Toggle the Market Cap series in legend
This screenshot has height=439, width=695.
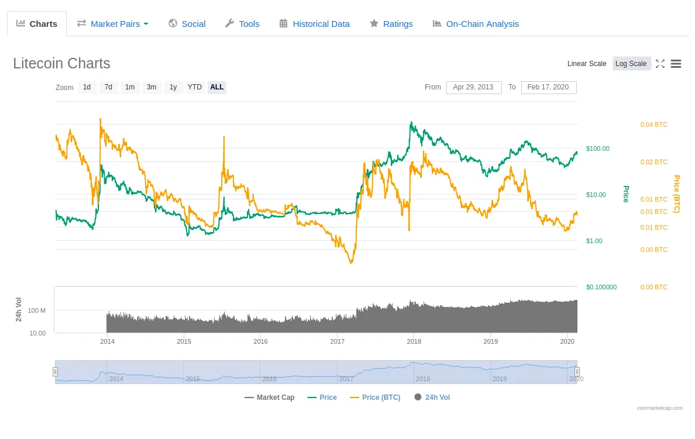click(x=270, y=397)
